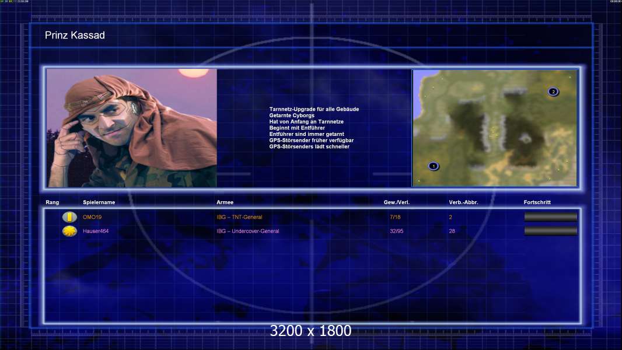Select player name Hauser464

point(96,231)
